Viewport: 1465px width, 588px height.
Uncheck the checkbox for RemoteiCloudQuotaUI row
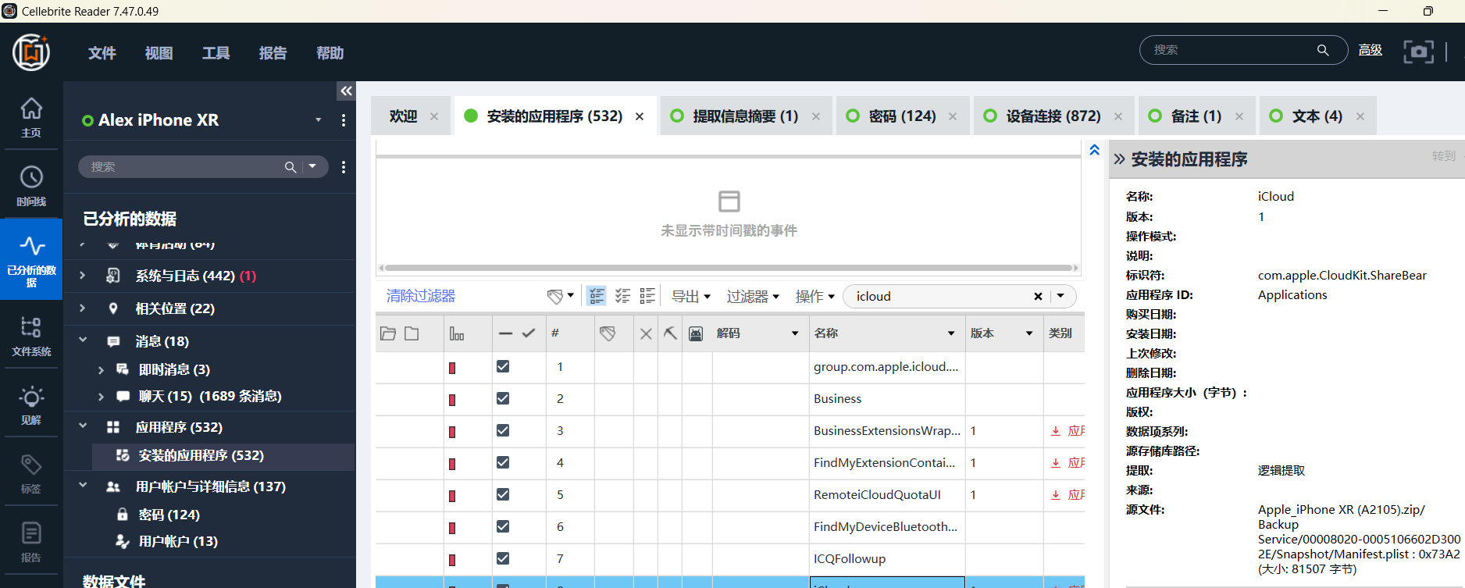(x=503, y=494)
